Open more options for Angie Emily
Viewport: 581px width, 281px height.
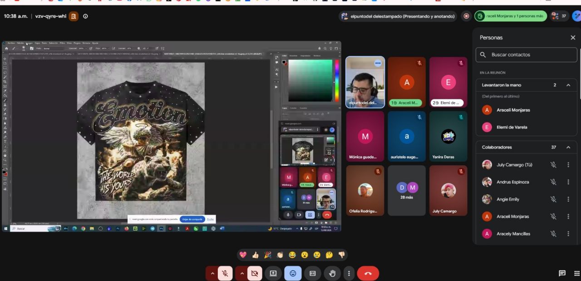pos(568,199)
